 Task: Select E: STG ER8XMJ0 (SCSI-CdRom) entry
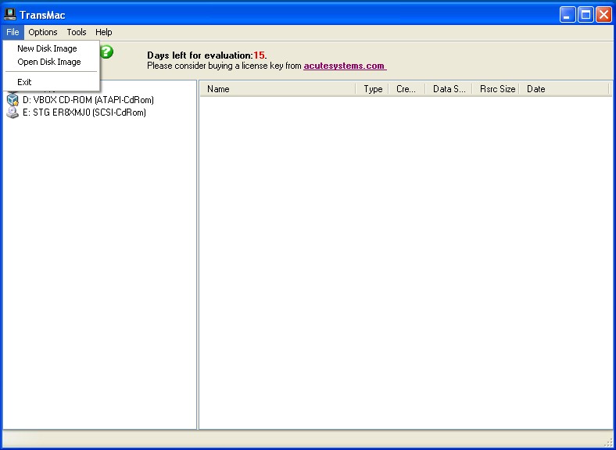(x=84, y=112)
